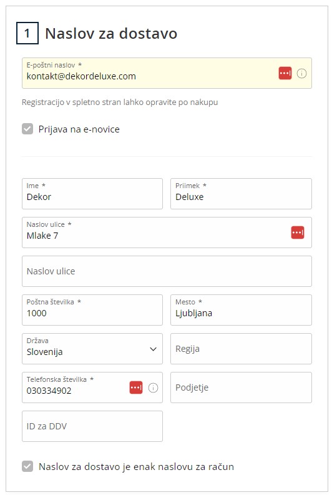Click info icon in Telefonska številka field
The image size is (332, 495).
[x=153, y=387]
